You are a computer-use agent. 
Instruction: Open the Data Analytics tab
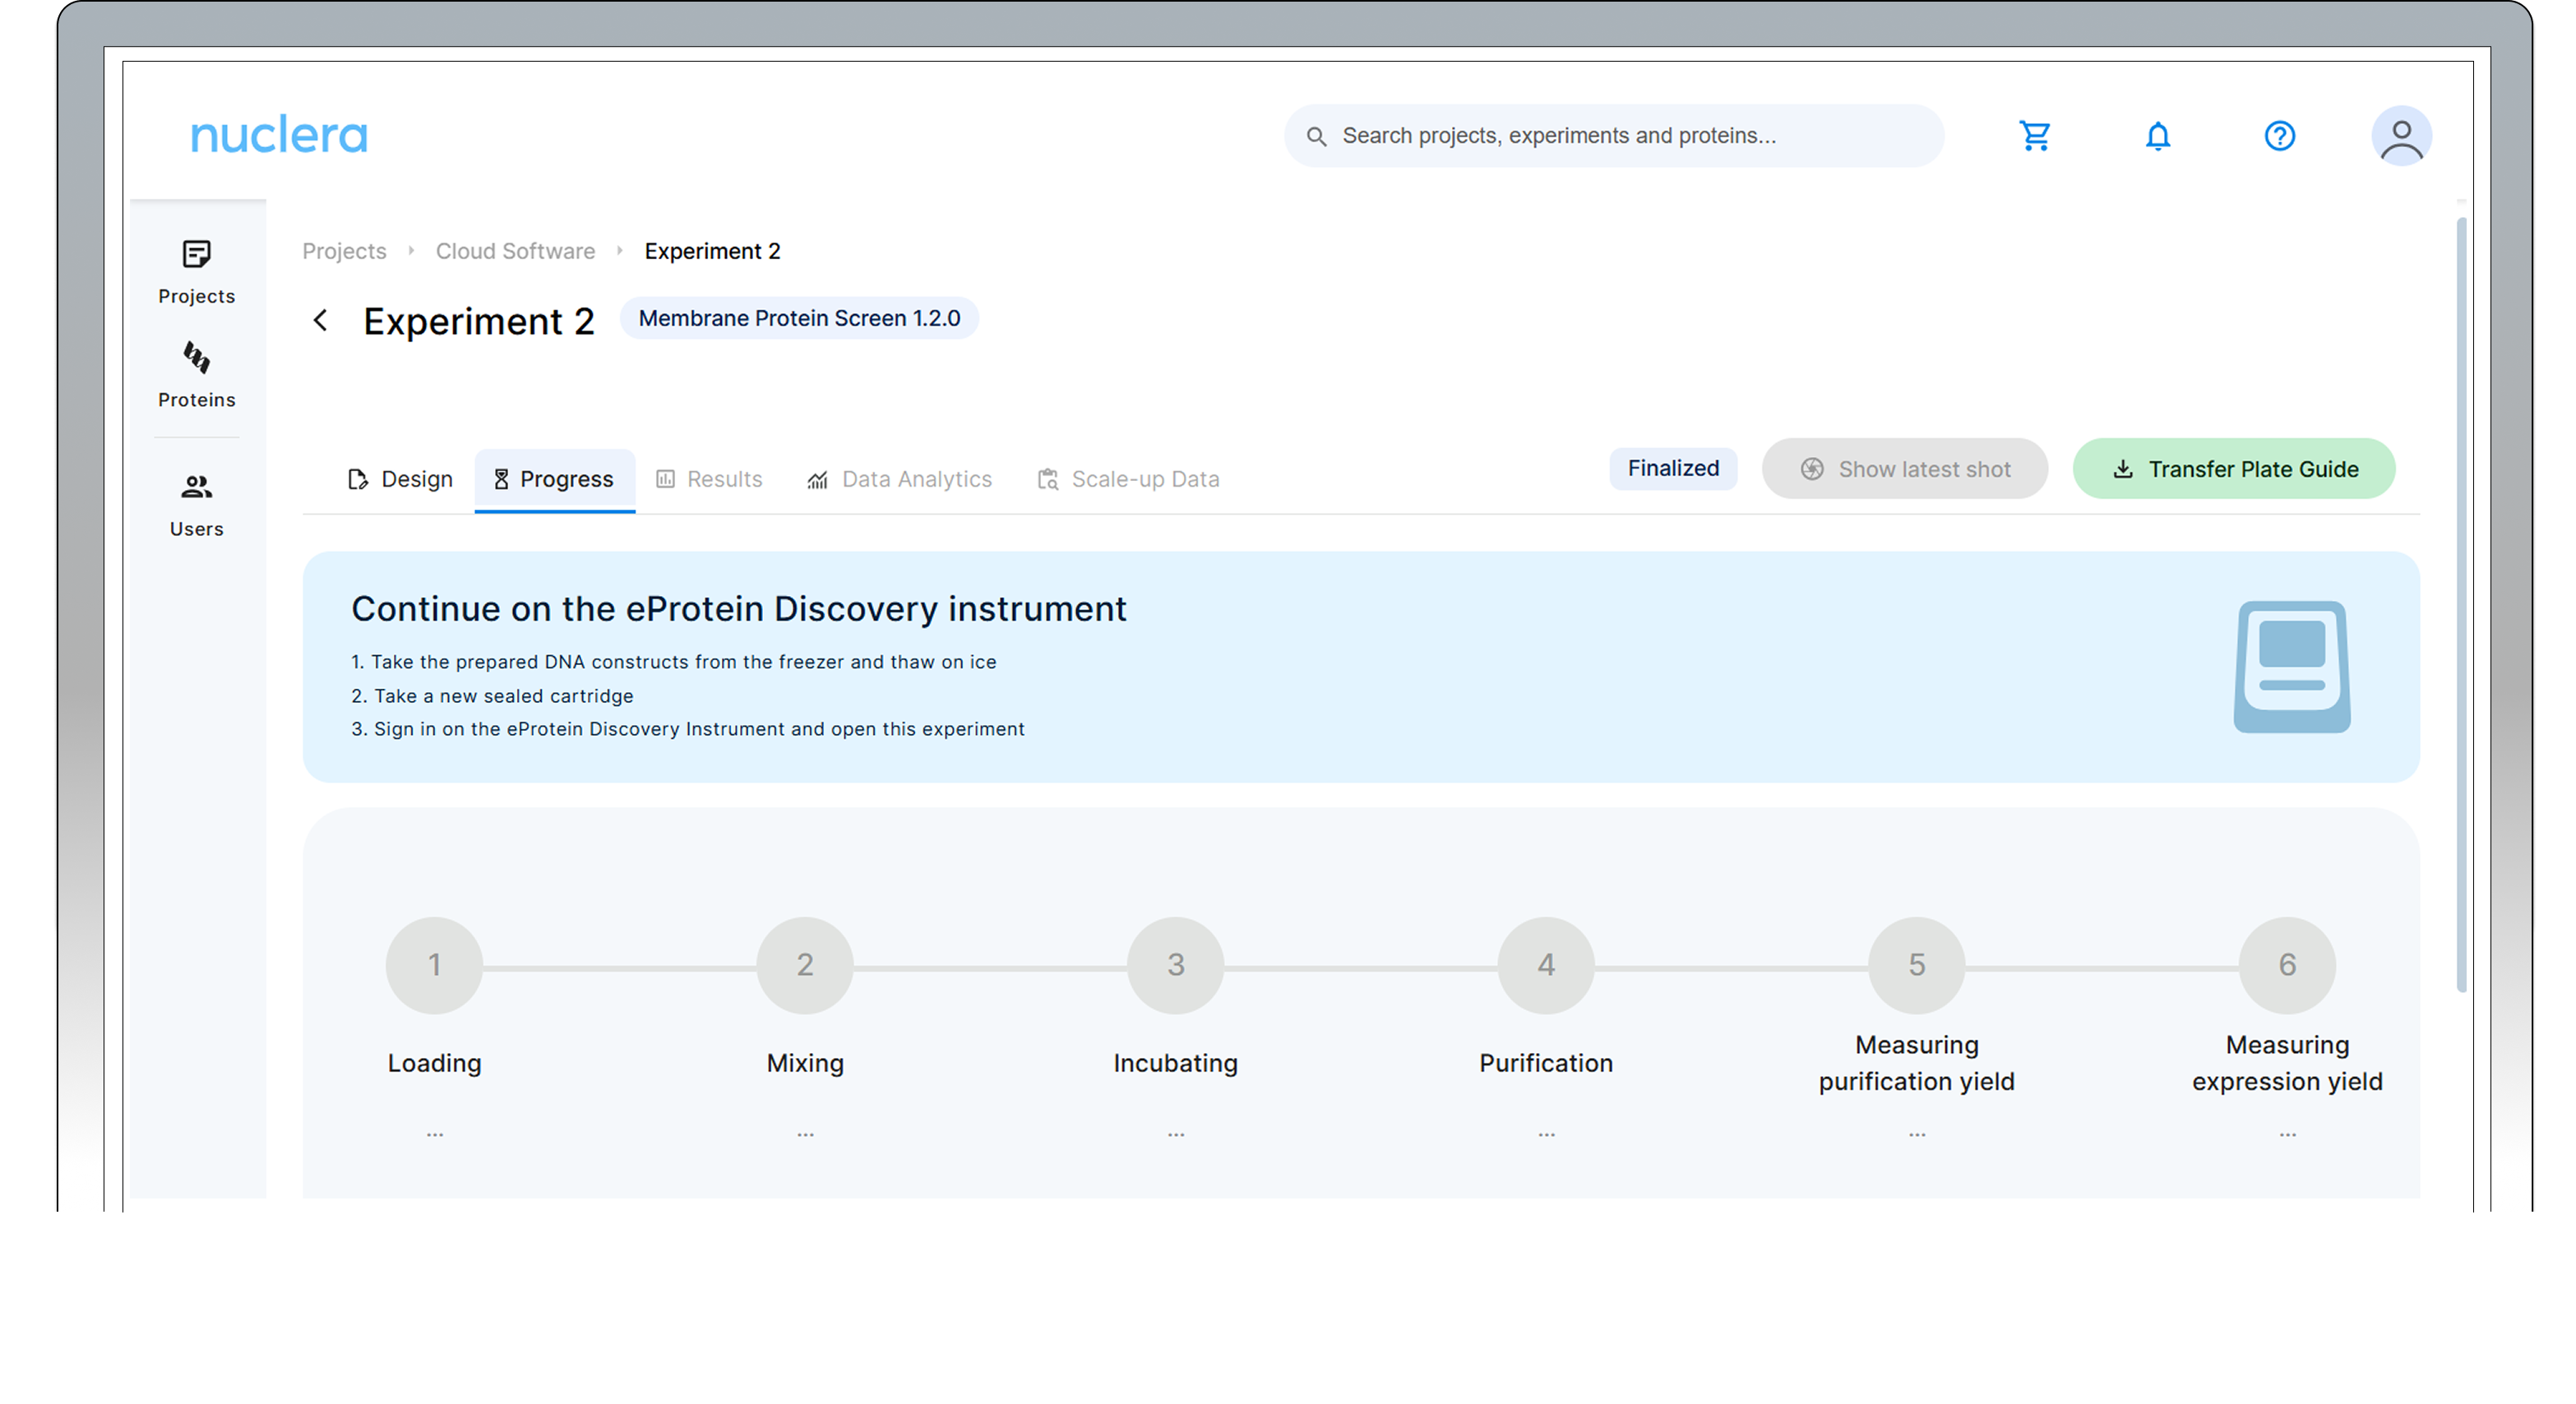899,479
